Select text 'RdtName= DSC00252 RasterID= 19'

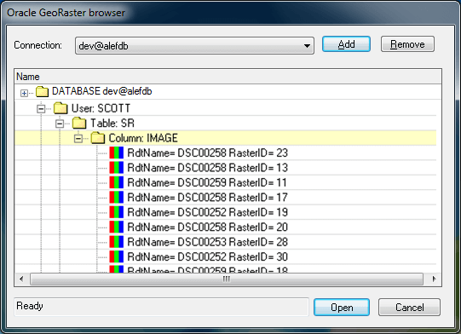(x=208, y=212)
